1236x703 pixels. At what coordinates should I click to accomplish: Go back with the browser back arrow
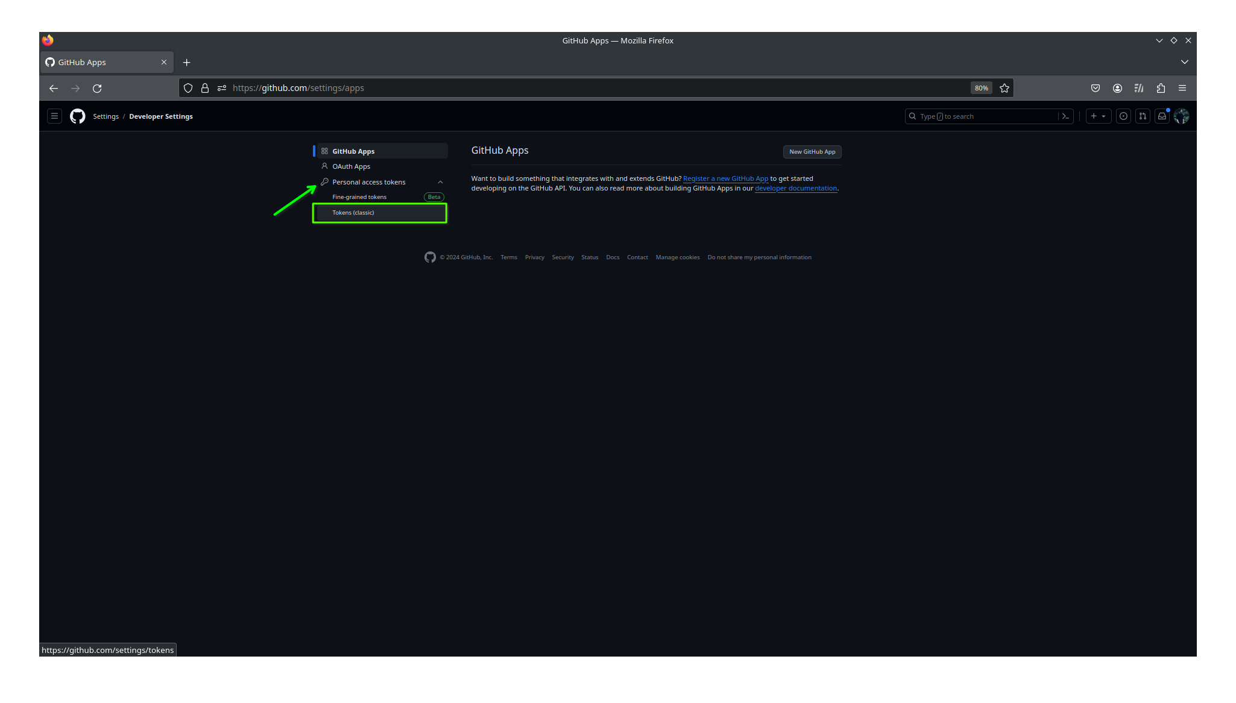click(x=54, y=88)
